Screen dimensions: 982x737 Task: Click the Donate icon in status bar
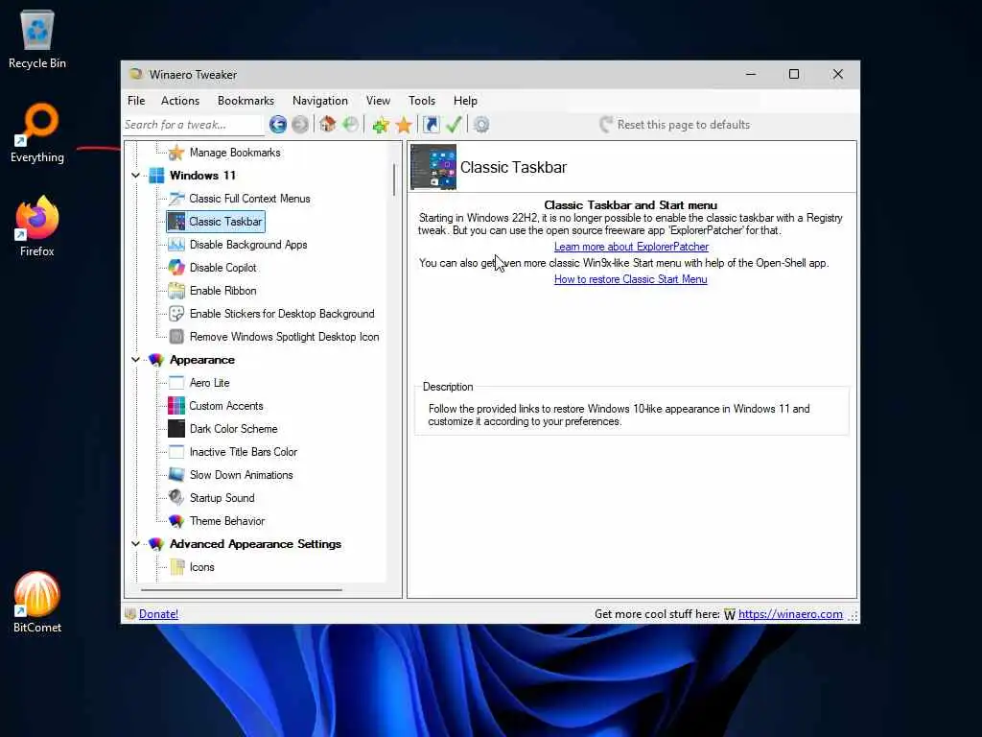130,614
